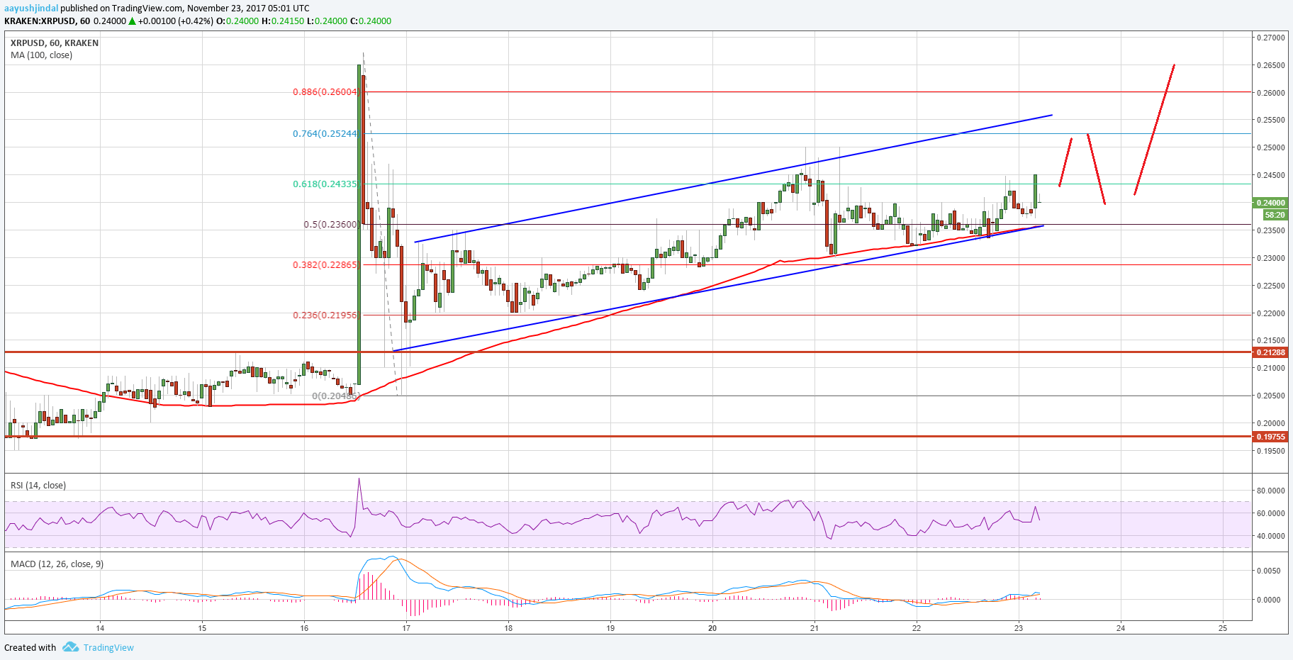Click the 40.0000 RSI axis label
Image resolution: width=1293 pixels, height=660 pixels.
pyautogui.click(x=1271, y=536)
